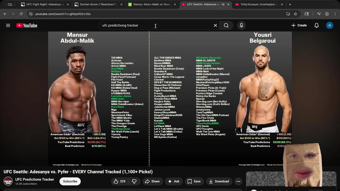
Task: Open more actions three-dot menu
Action: pos(238,181)
